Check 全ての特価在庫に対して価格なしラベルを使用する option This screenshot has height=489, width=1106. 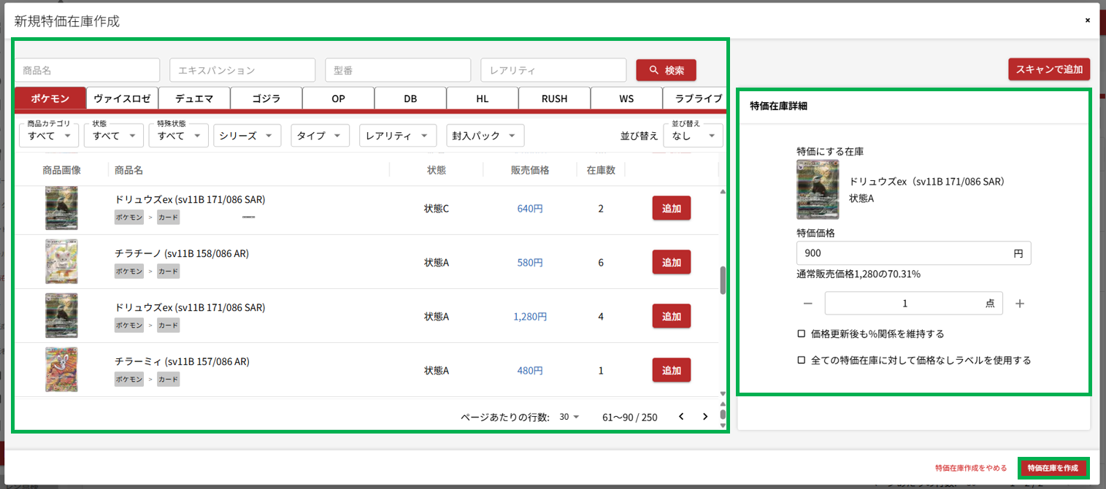coord(802,360)
